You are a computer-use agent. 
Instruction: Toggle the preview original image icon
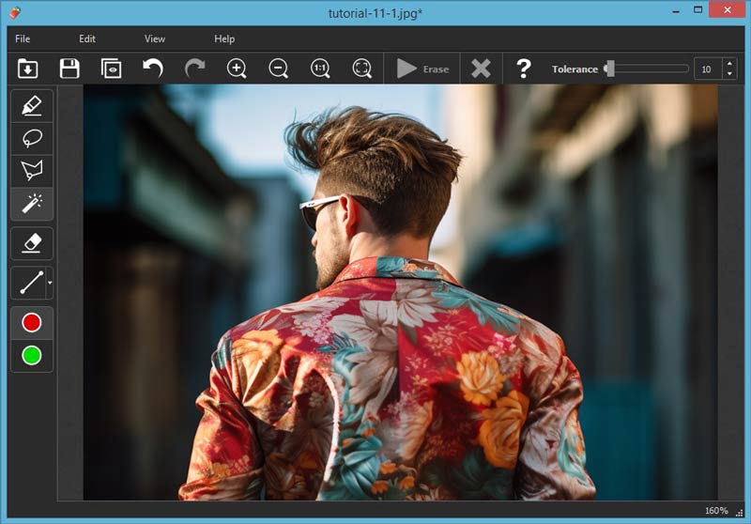coord(111,69)
